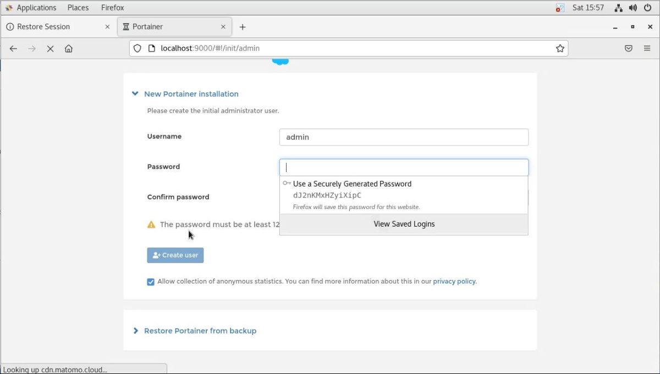Open the privacy policy link
660x374 pixels.
454,282
